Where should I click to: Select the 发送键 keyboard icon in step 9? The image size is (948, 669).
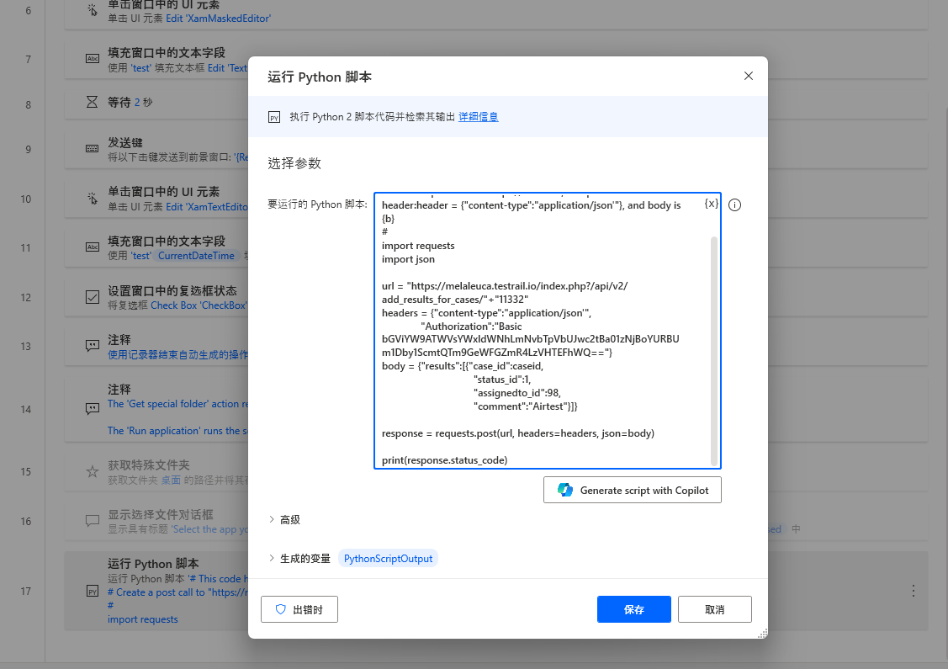[92, 148]
